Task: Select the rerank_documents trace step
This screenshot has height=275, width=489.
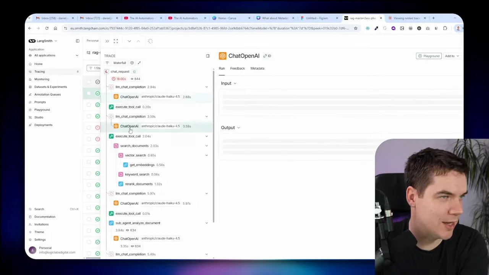Action: [x=139, y=184]
